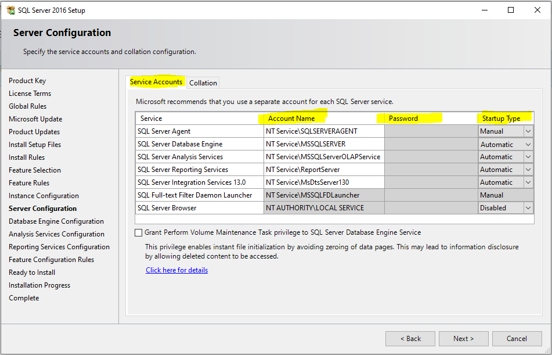Select the SQL Server Agent account name field
This screenshot has width=552, height=355.
click(x=324, y=131)
